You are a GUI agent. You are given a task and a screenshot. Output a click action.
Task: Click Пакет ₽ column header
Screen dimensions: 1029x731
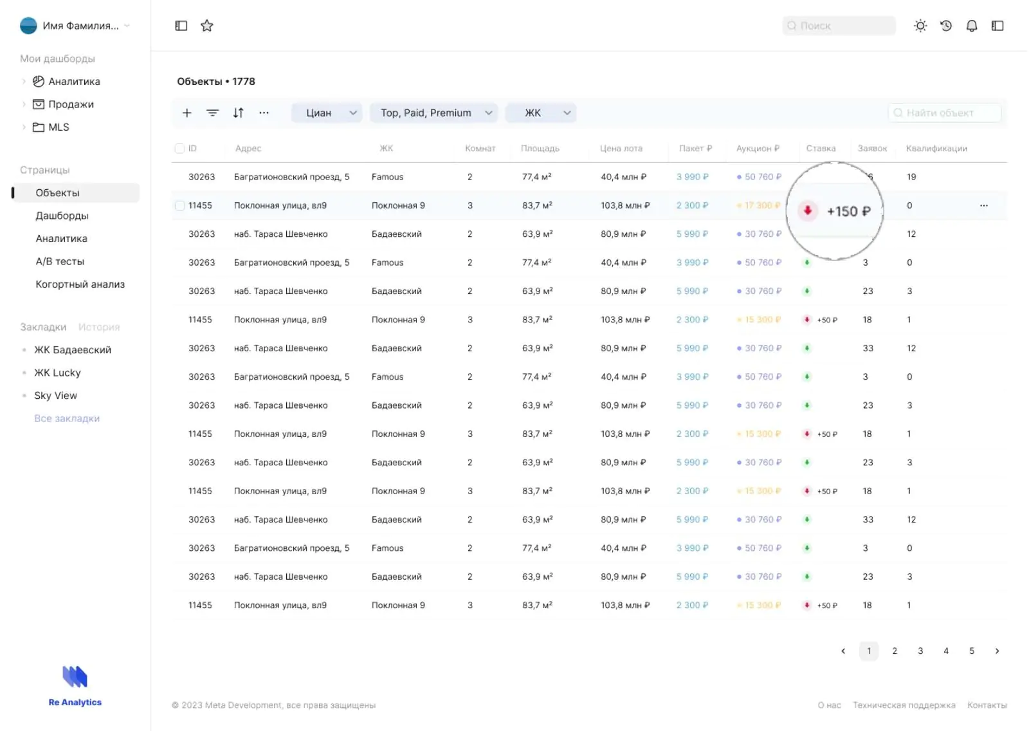695,149
